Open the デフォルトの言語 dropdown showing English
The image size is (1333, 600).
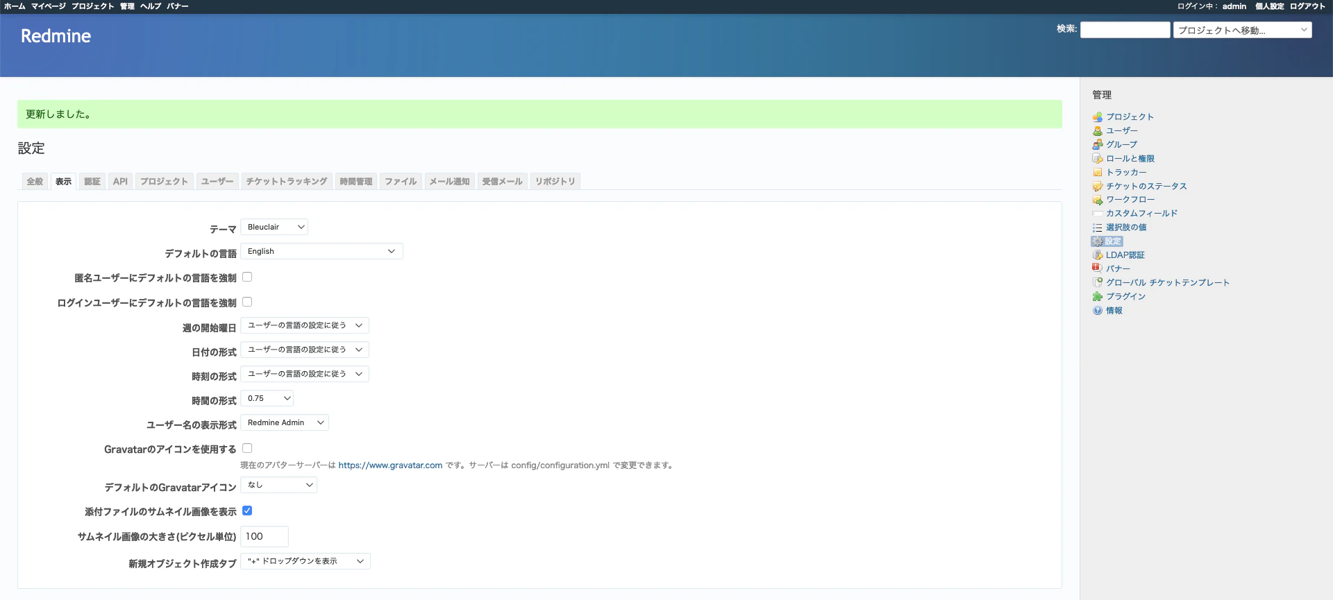click(321, 251)
